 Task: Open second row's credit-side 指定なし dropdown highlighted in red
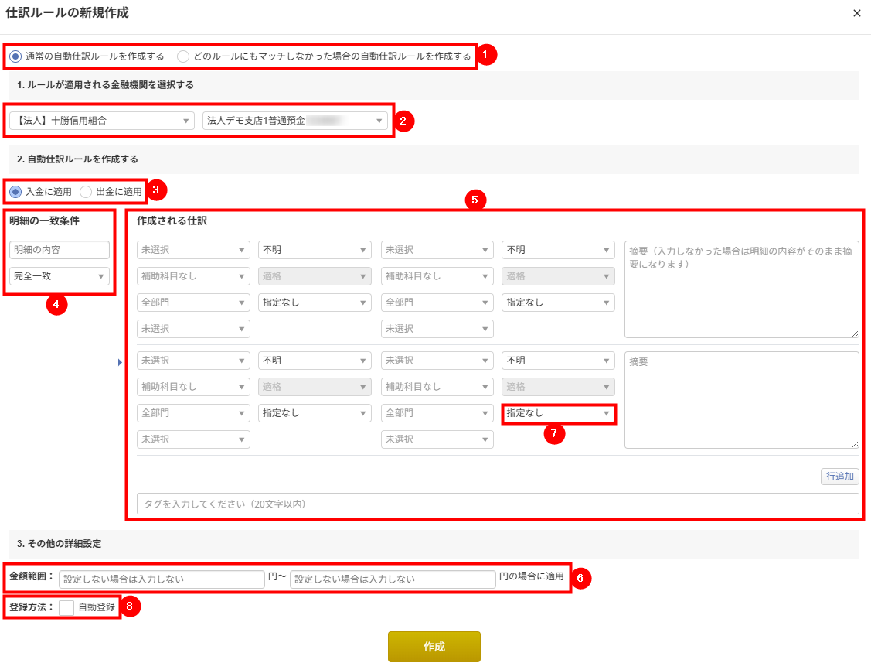(x=558, y=413)
